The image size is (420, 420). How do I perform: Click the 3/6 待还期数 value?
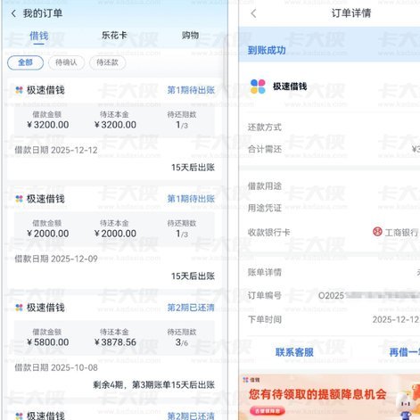pos(182,342)
